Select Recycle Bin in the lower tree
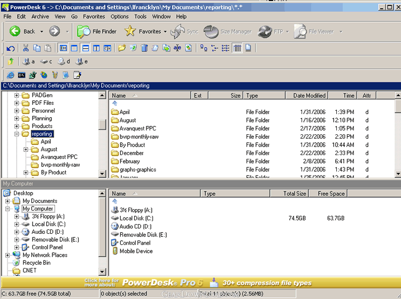 (x=32, y=263)
